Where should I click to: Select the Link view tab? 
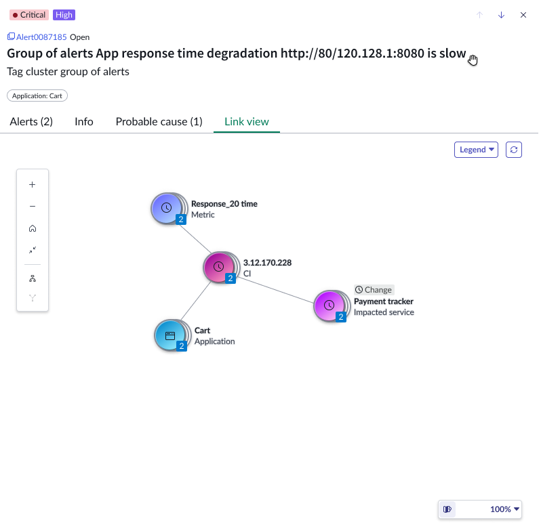click(x=246, y=122)
